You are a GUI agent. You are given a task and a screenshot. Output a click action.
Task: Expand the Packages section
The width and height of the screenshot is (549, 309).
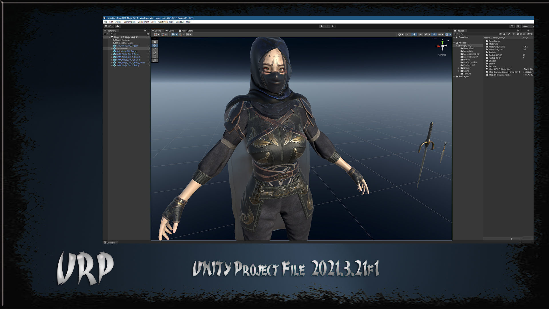click(454, 76)
